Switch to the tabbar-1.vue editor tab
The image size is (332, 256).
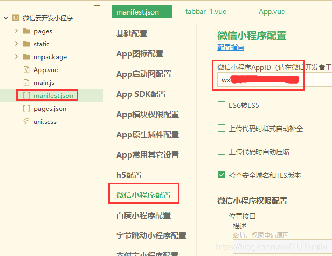click(x=205, y=11)
